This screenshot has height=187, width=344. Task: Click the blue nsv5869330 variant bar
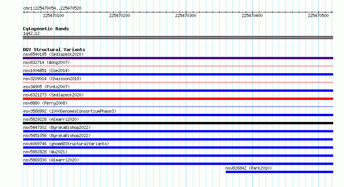click(178, 164)
